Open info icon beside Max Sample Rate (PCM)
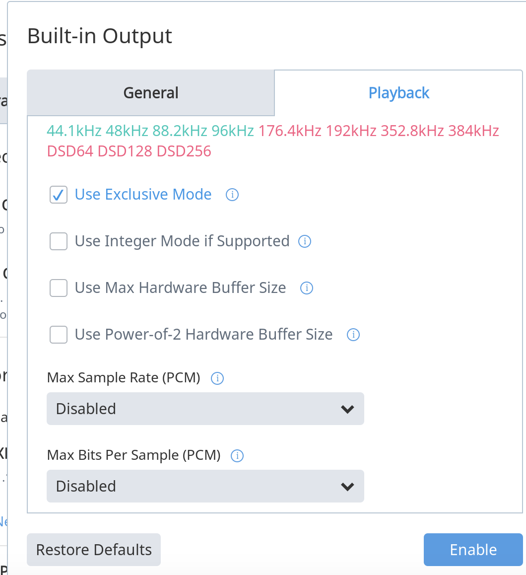The image size is (526, 575). [217, 378]
